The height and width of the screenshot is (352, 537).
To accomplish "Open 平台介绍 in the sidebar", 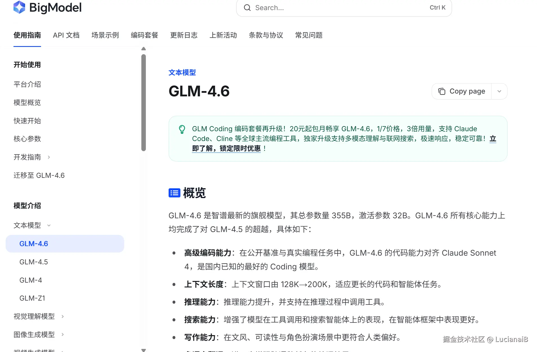I will point(27,84).
